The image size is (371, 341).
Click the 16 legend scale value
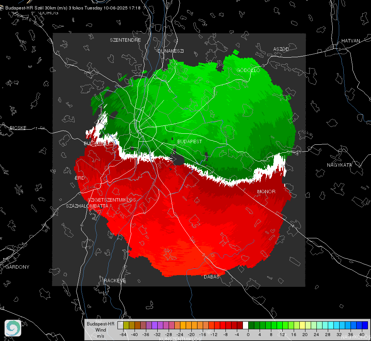tap(294, 335)
